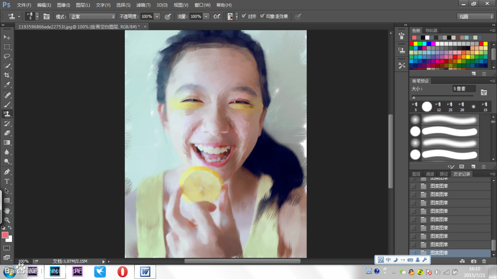Open the tool preset picker arrow

point(19,16)
